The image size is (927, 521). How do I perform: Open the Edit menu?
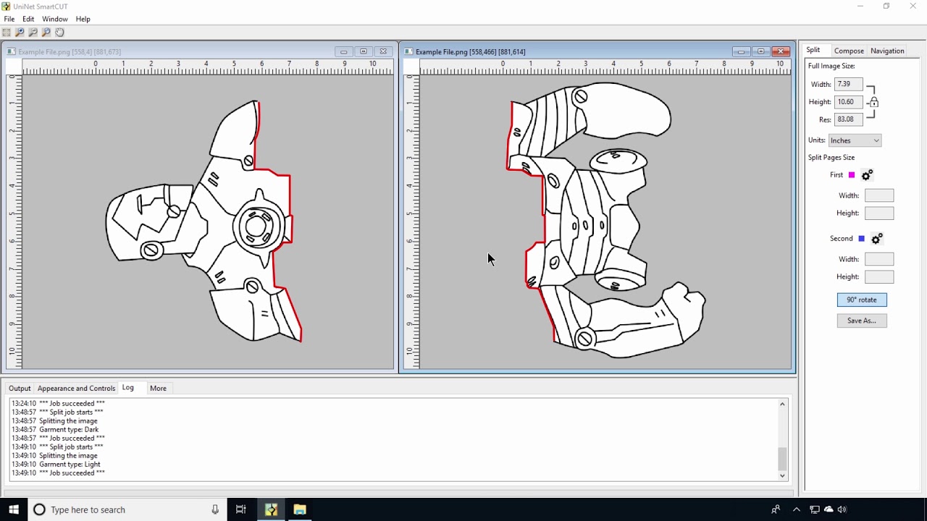(28, 19)
